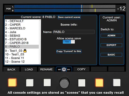Select highlighted scene 8 - PABLO
The height and width of the screenshot is (96, 129).
[22, 47]
